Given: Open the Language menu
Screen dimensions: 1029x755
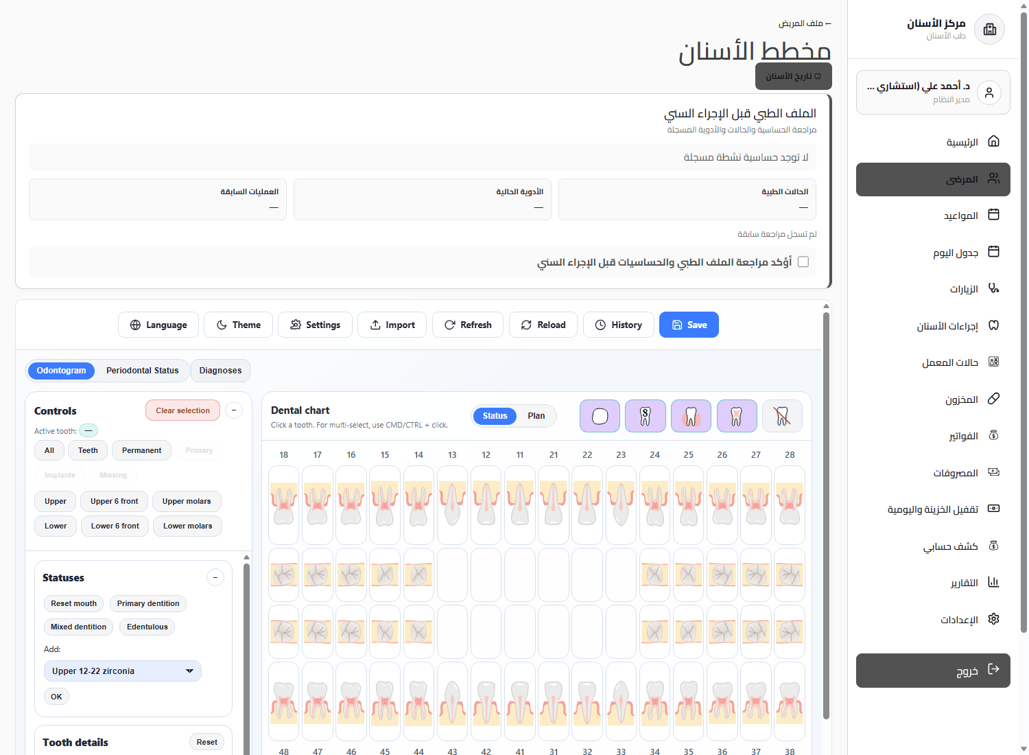Looking at the screenshot, I should pyautogui.click(x=158, y=325).
